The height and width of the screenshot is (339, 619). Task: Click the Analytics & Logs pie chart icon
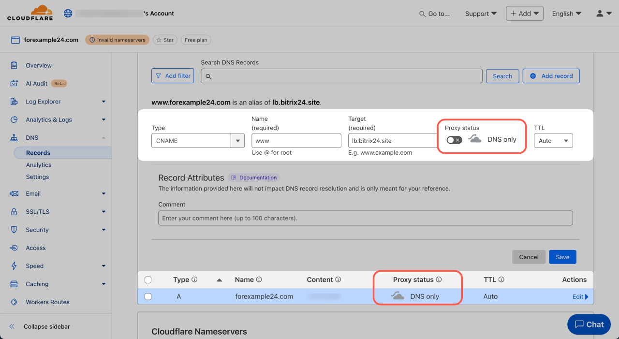tap(14, 119)
